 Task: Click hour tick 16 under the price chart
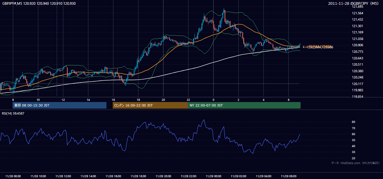(x=113, y=100)
